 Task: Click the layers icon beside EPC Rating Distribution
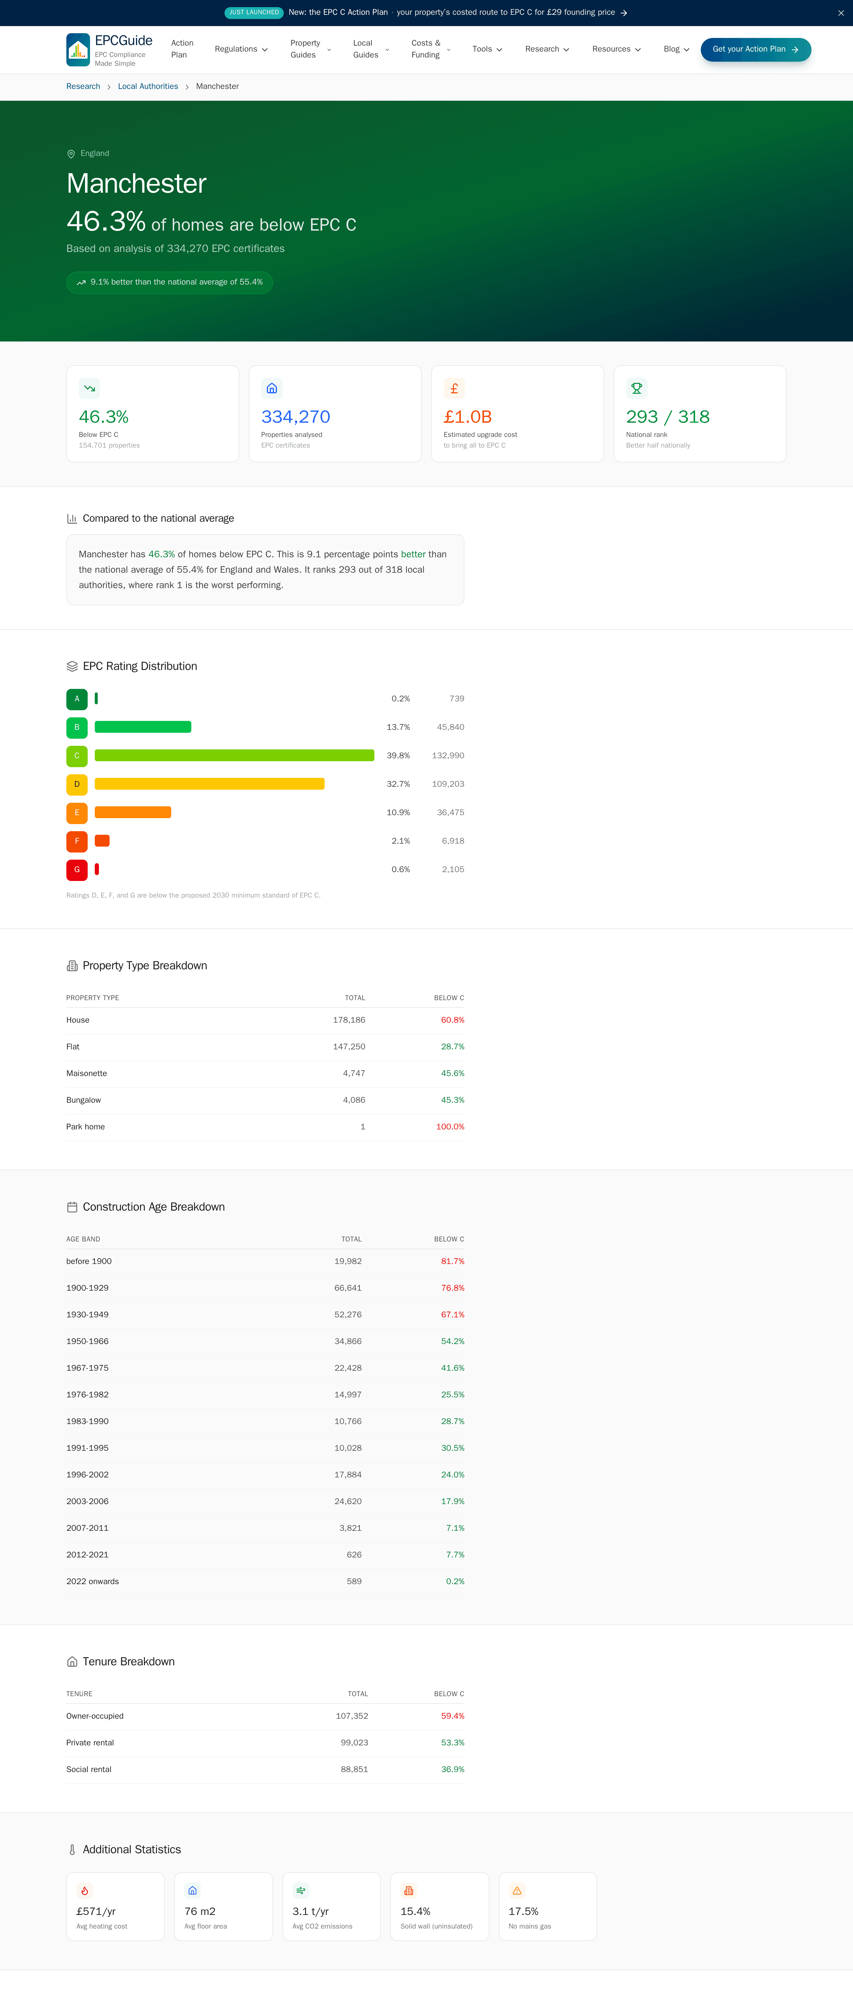coord(72,667)
